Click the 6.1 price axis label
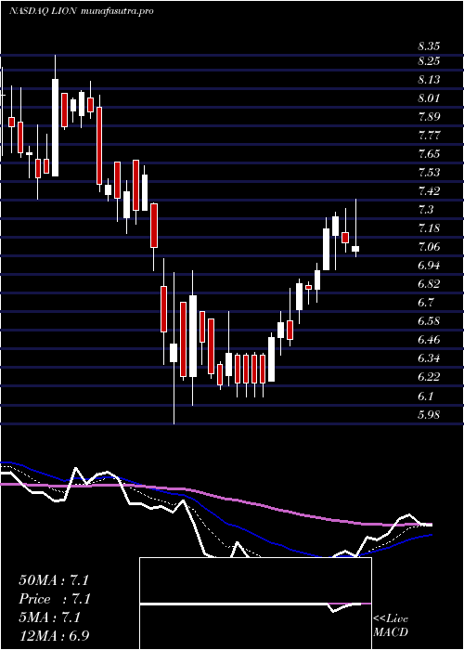This screenshot has height=650, width=464. 426,396
